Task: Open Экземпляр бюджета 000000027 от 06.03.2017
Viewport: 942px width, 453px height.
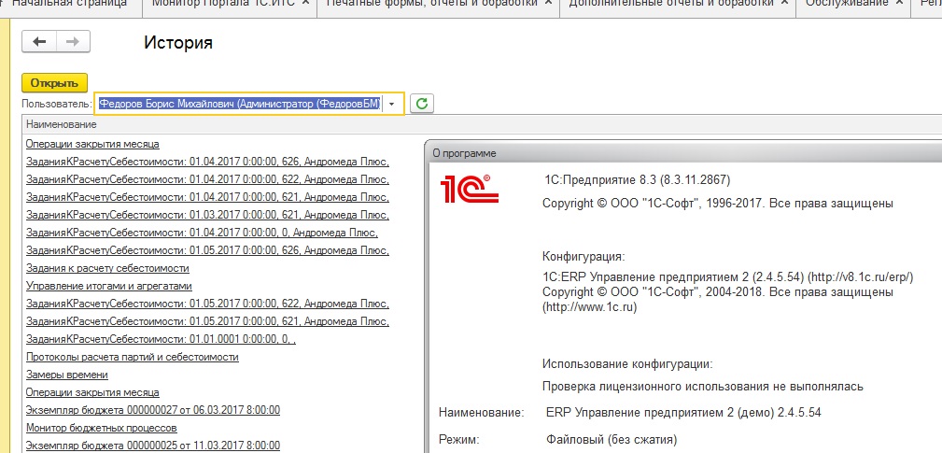Action: coord(152,410)
